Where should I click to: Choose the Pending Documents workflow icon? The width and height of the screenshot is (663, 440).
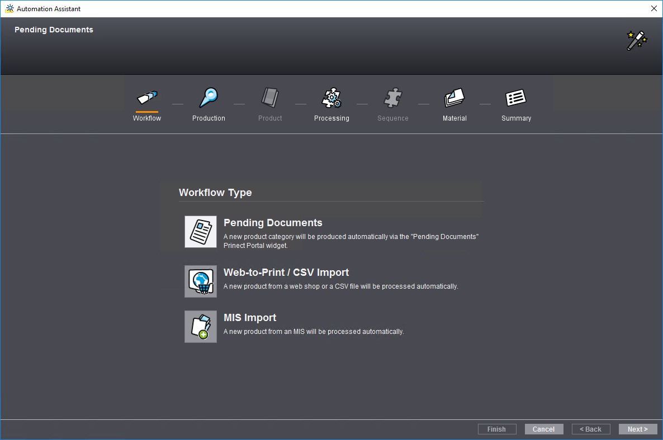coord(201,232)
